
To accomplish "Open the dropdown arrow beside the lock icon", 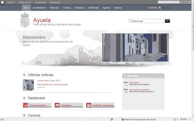I will coord(177,119).
